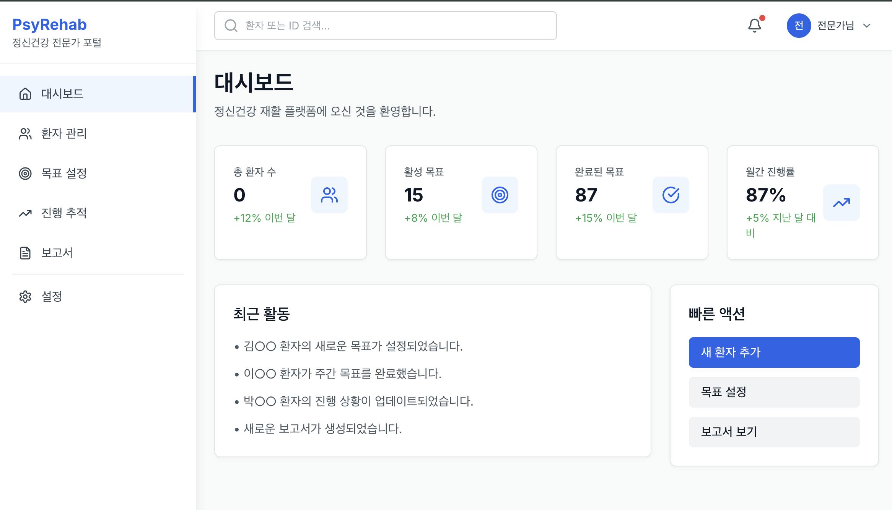Image resolution: width=892 pixels, height=510 pixels.
Task: Click the check-circle icon in 완료된 목표 card
Action: pyautogui.click(x=671, y=195)
